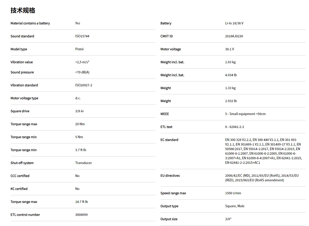Click the 'KC certified' label

pyautogui.click(x=19, y=189)
